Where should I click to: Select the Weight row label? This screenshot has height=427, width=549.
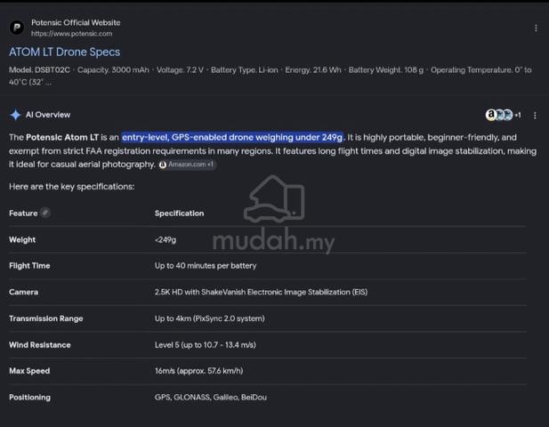(x=22, y=240)
